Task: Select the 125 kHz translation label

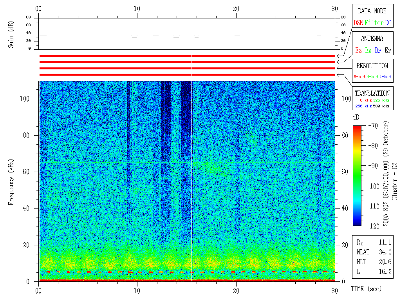Action: pos(381,100)
